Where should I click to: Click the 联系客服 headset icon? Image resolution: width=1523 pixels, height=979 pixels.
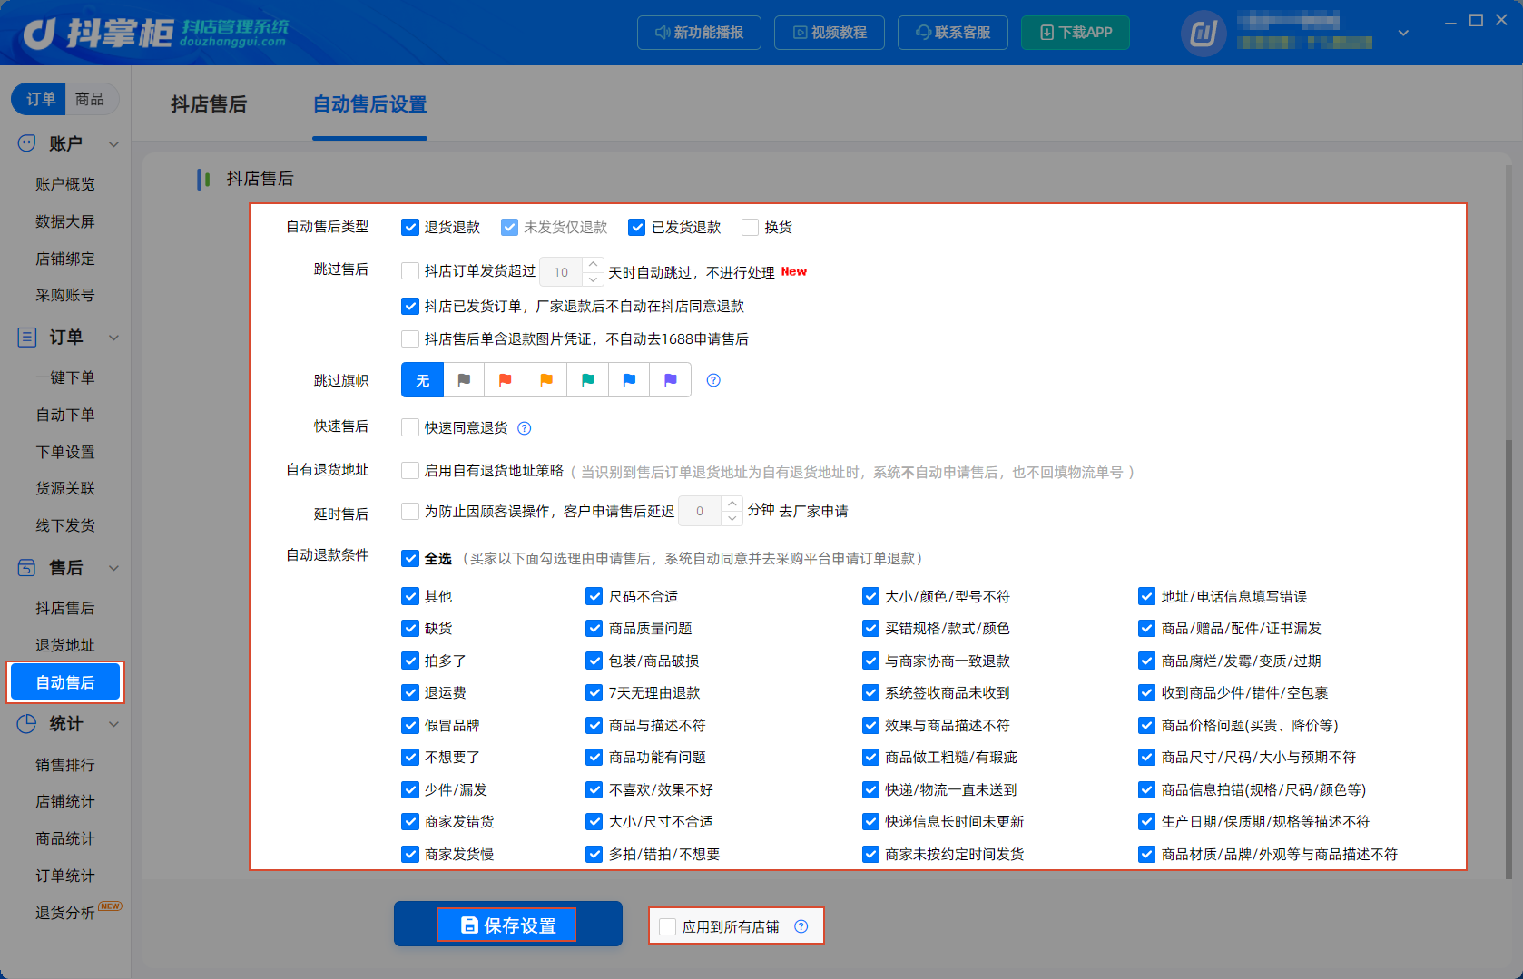point(923,33)
